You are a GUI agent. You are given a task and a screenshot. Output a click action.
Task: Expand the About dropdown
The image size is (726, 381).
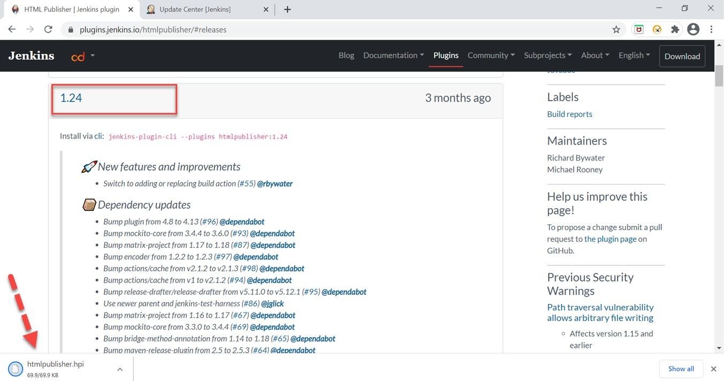[x=595, y=55]
